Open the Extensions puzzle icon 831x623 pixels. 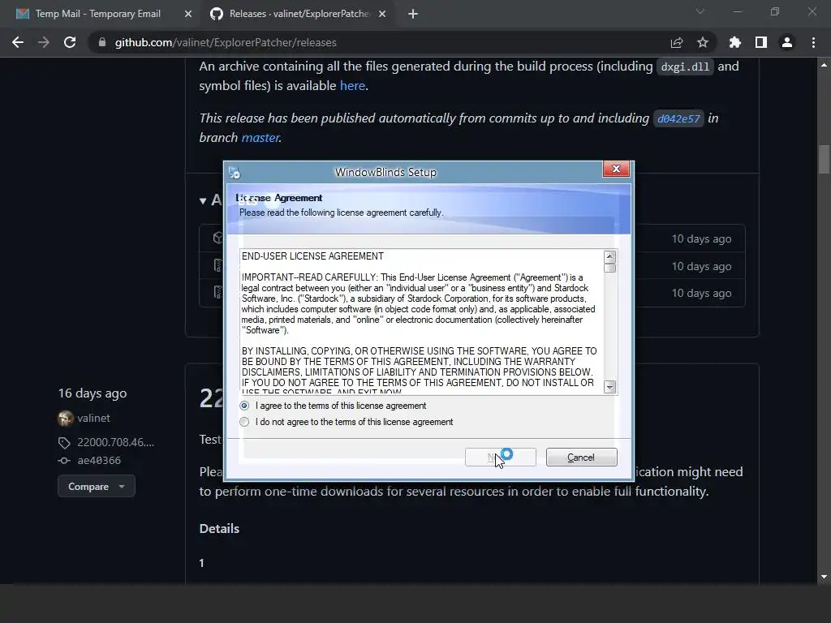pyautogui.click(x=735, y=42)
